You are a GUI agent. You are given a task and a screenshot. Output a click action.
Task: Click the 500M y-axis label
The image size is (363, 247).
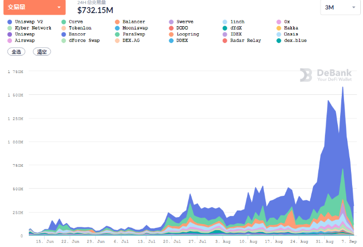click(x=18, y=189)
